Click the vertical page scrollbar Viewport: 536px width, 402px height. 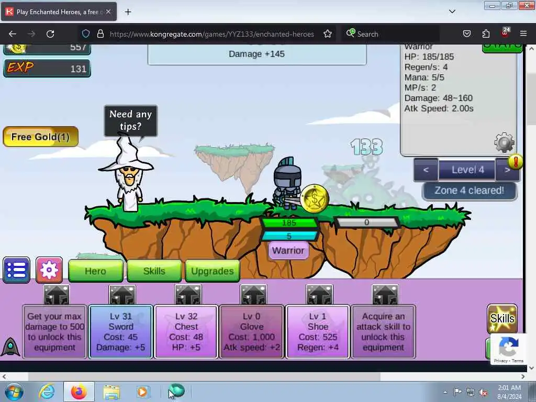coord(531,99)
